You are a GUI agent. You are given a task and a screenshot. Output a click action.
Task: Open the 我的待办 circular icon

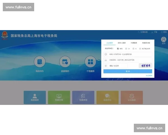[x=40, y=62]
